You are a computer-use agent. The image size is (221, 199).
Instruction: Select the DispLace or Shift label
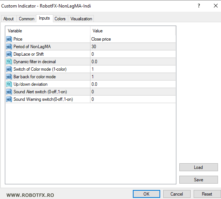tap(29, 54)
